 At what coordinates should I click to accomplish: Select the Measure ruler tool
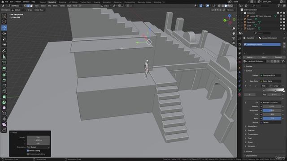[4, 57]
